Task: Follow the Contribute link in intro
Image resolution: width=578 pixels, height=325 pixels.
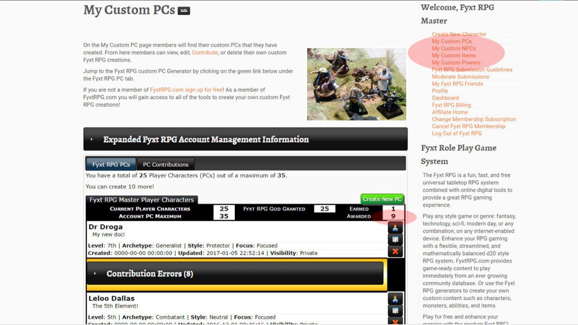Action: 204,52
